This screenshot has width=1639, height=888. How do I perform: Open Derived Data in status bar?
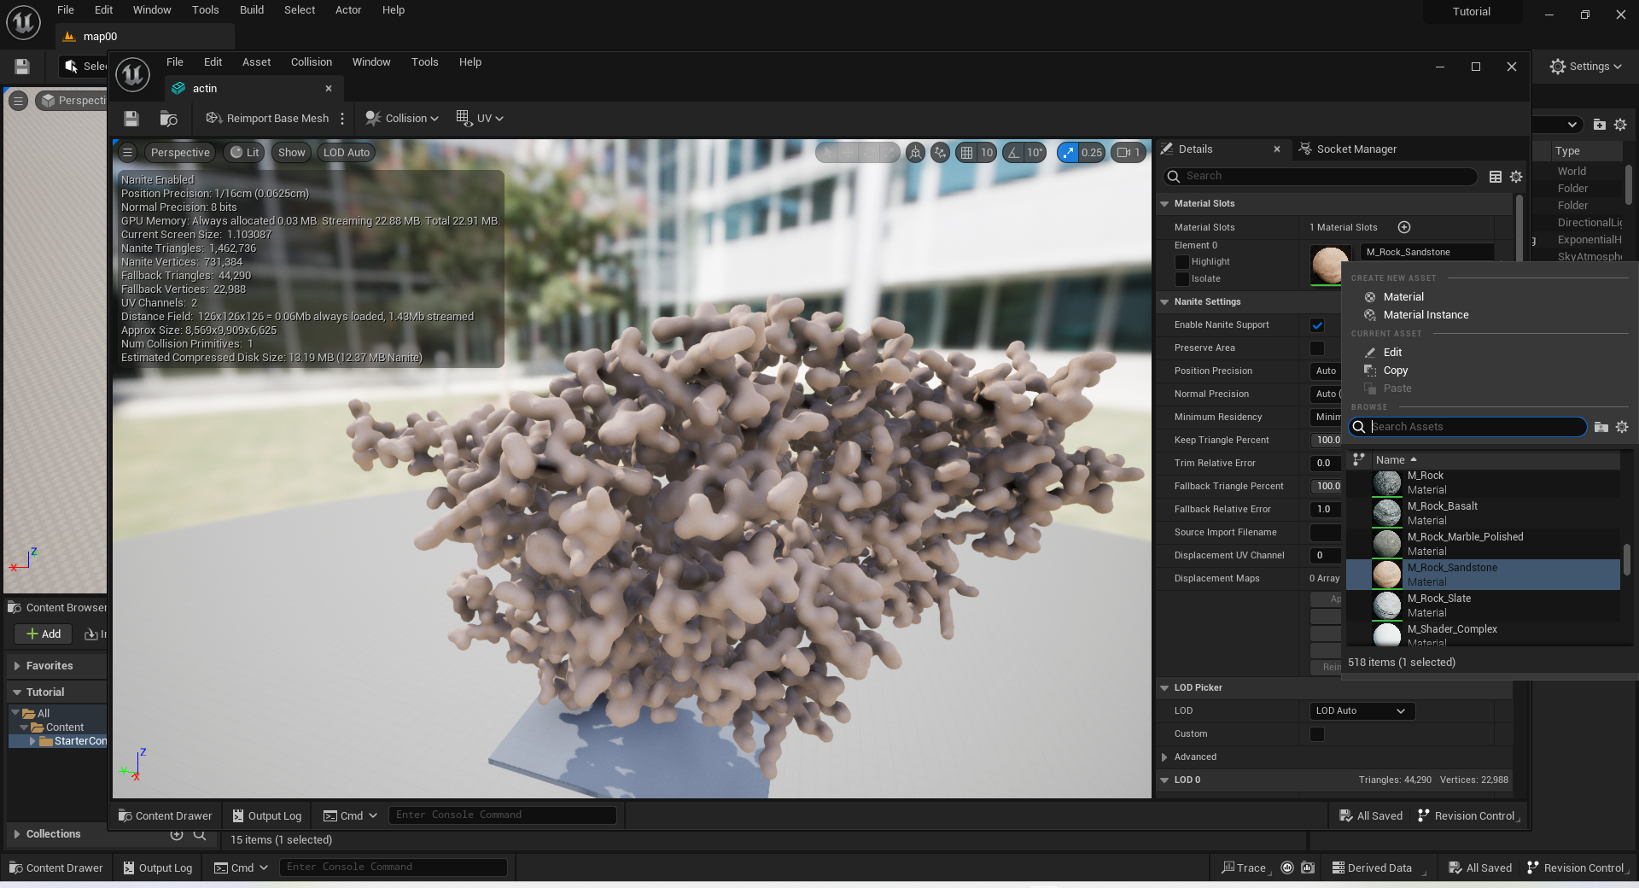1378,868
